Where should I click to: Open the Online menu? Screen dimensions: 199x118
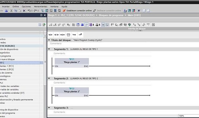pos(16,6)
